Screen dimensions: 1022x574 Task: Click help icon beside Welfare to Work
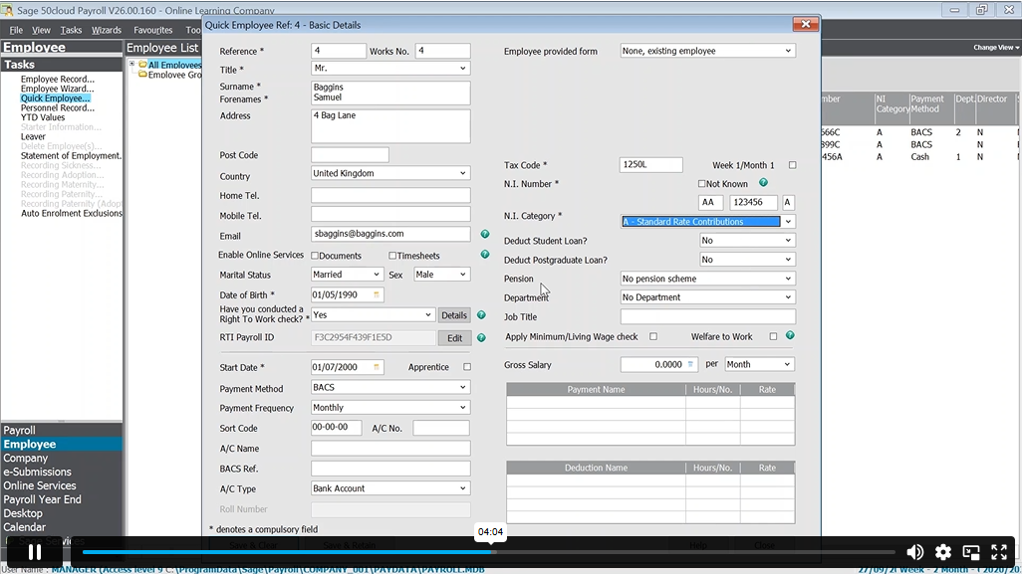790,336
